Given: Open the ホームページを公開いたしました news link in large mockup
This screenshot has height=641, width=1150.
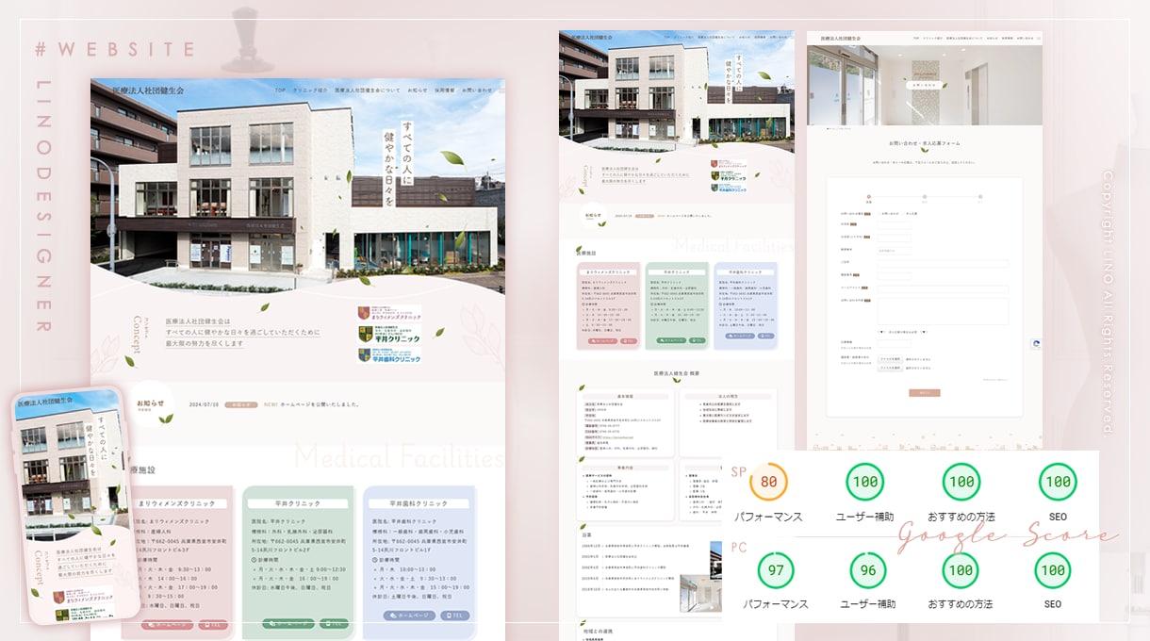Looking at the screenshot, I should coord(319,404).
